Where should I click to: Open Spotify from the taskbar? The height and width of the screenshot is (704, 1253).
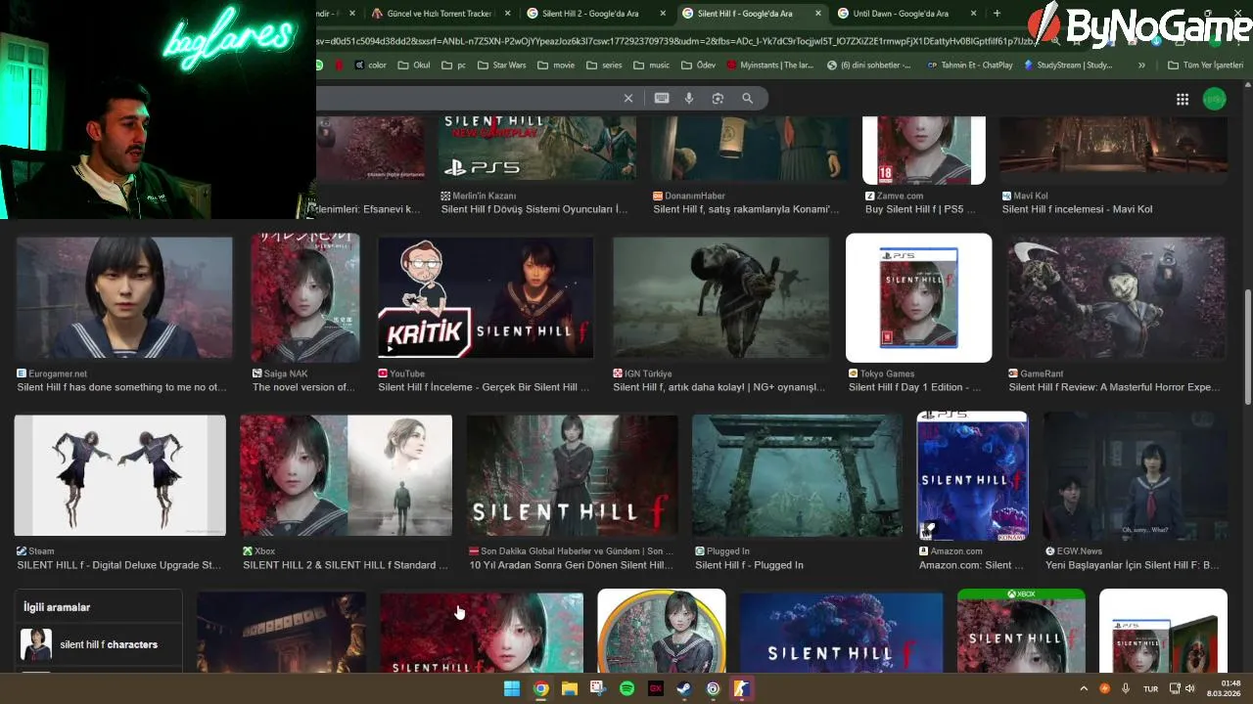click(626, 688)
